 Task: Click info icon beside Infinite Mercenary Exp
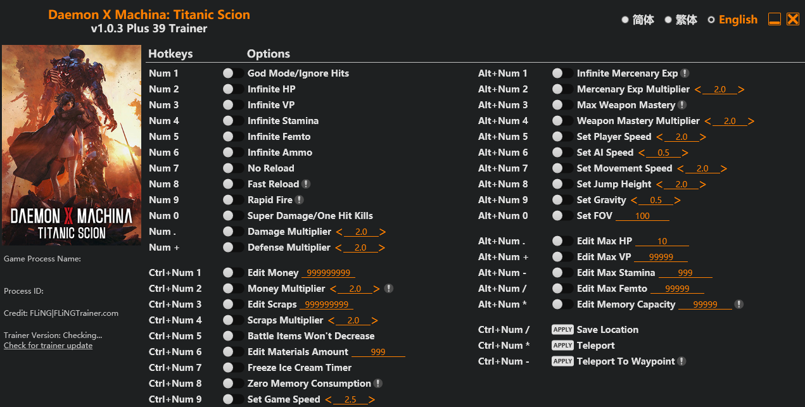coord(685,73)
